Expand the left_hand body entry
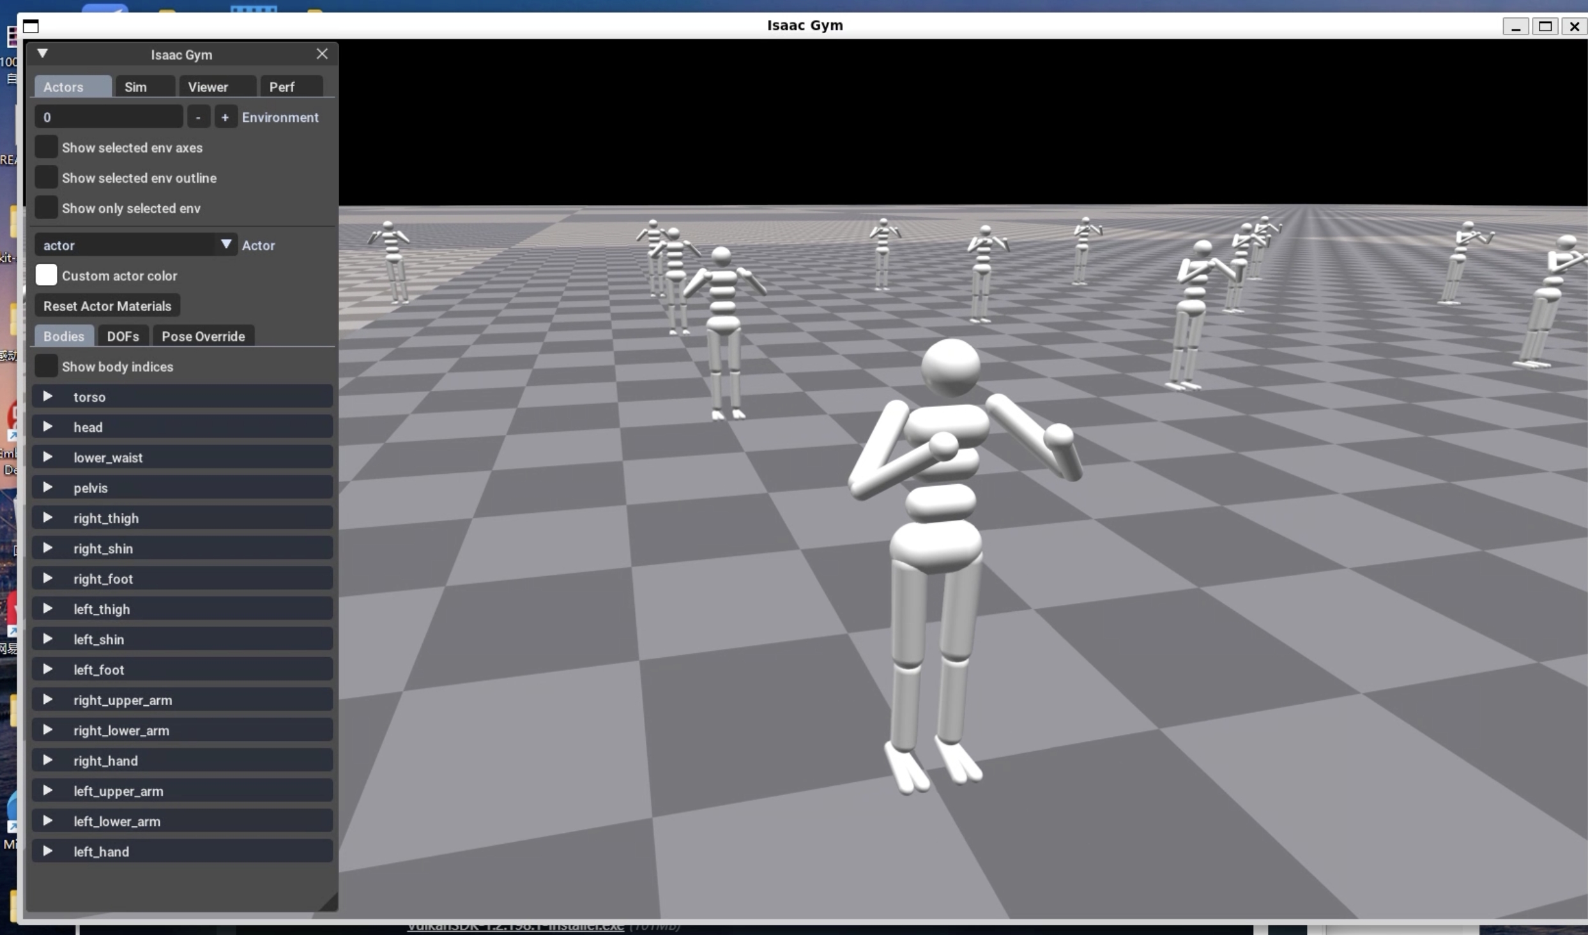The image size is (1588, 935). 48,851
